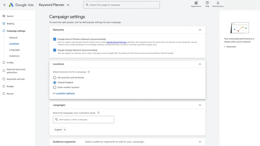
Task: Collapse the Networks section chevron
Action: [x=200, y=30]
